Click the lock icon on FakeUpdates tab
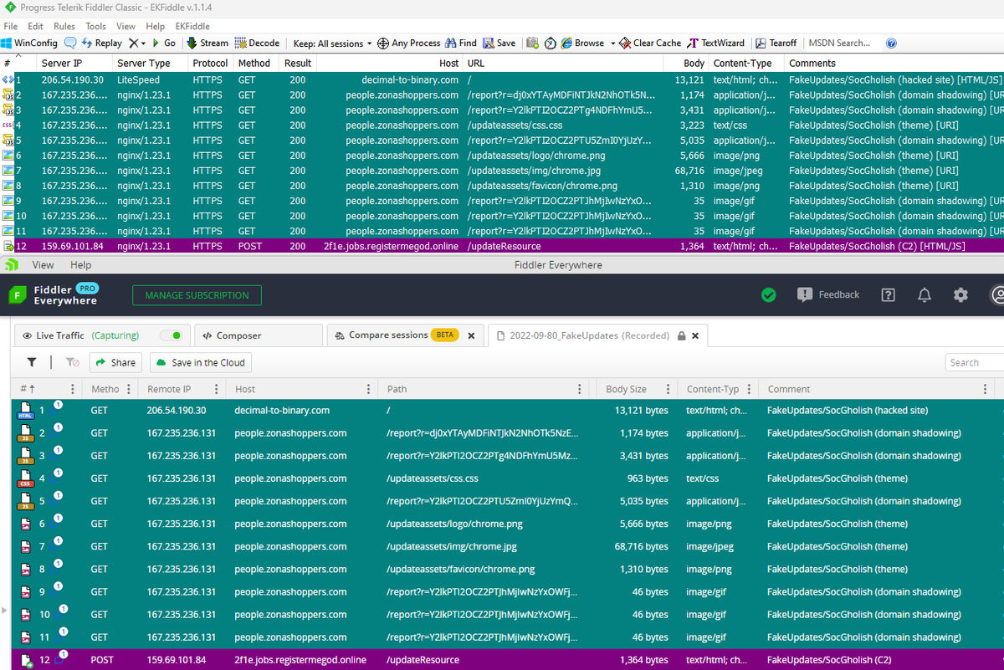Screen dimensions: 1004x670 681,335
